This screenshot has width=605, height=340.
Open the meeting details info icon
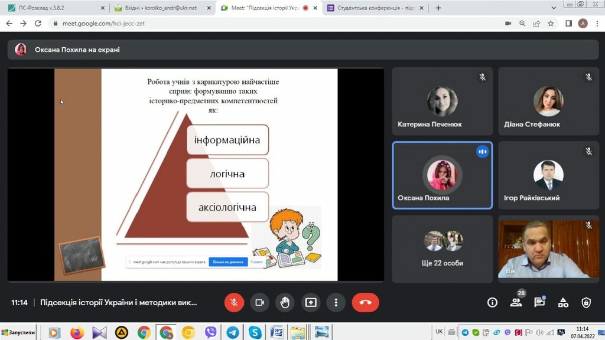point(492,303)
